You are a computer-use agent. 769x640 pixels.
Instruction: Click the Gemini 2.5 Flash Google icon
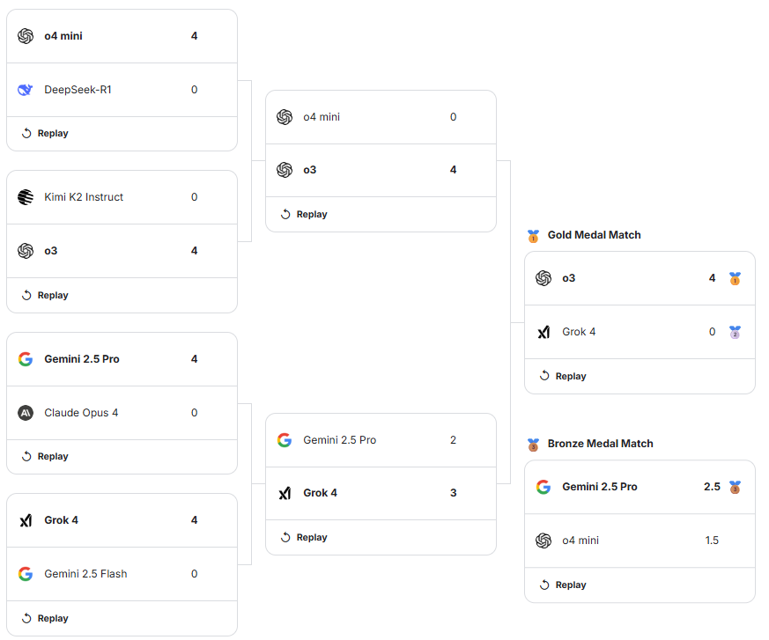[26, 574]
